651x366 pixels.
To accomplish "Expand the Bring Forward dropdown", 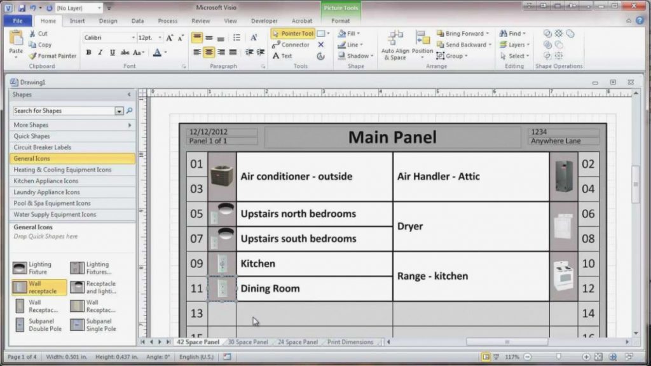I will 488,34.
